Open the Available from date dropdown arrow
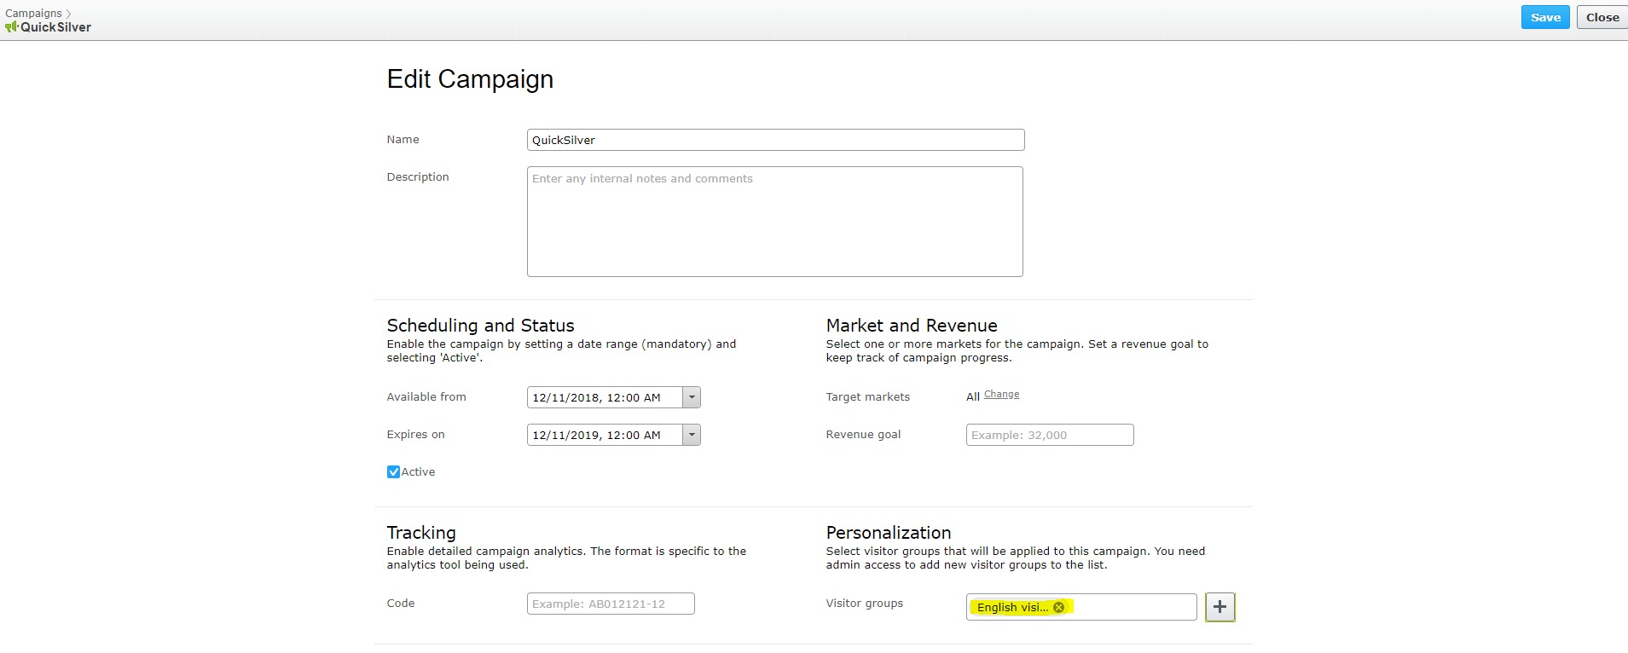Screen dimensions: 1628x653 pos(692,397)
